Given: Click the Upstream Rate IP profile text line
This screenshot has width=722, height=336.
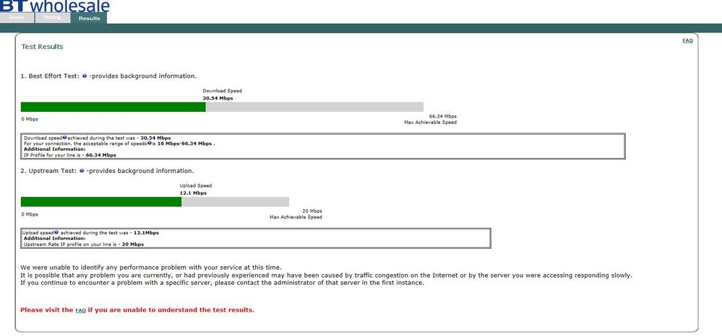Looking at the screenshot, I should point(84,244).
